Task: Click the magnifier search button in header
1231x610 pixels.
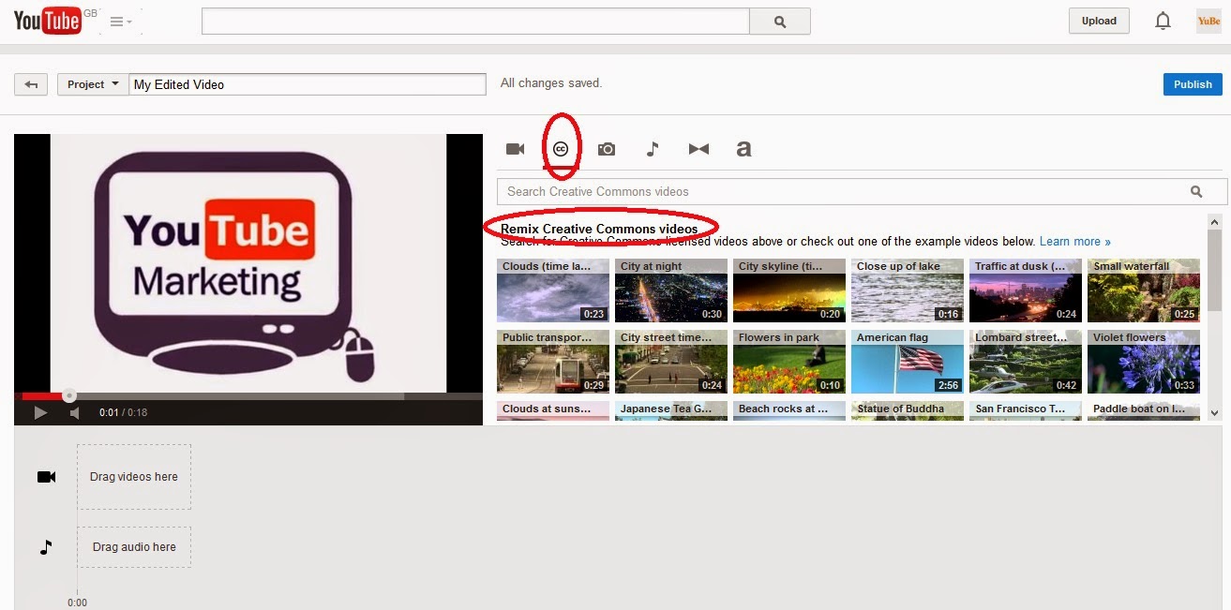Action: [780, 22]
